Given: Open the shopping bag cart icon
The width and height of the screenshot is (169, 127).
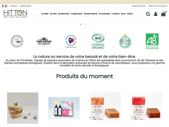Looking at the screenshot, I should tap(163, 14).
